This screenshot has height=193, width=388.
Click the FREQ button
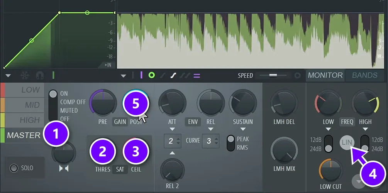point(347,122)
